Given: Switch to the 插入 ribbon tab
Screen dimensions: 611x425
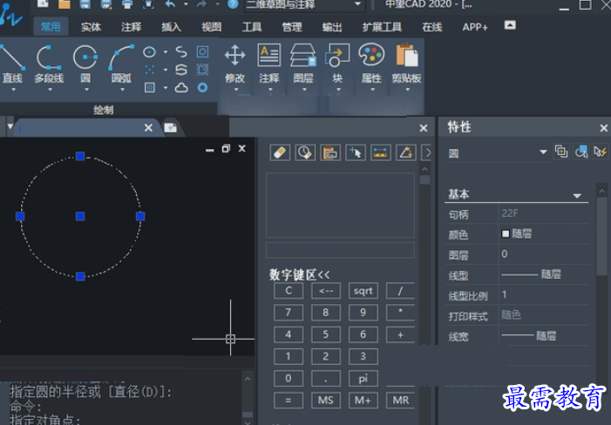Looking at the screenshot, I should [x=172, y=27].
